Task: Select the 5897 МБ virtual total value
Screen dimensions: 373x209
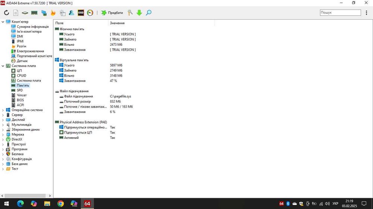Action: pos(116,65)
